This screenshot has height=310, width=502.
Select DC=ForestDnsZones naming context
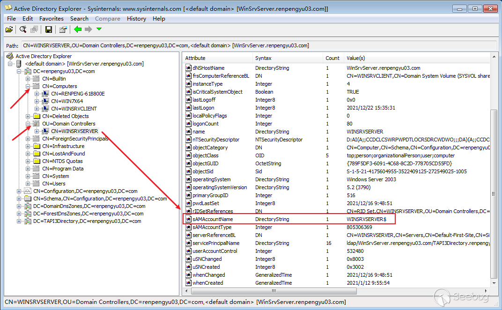(88, 214)
